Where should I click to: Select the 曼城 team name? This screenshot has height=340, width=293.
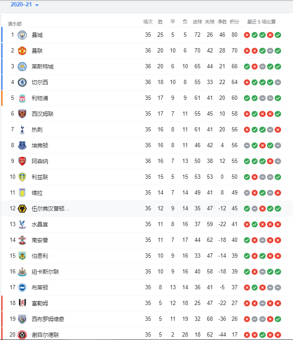(x=37, y=35)
